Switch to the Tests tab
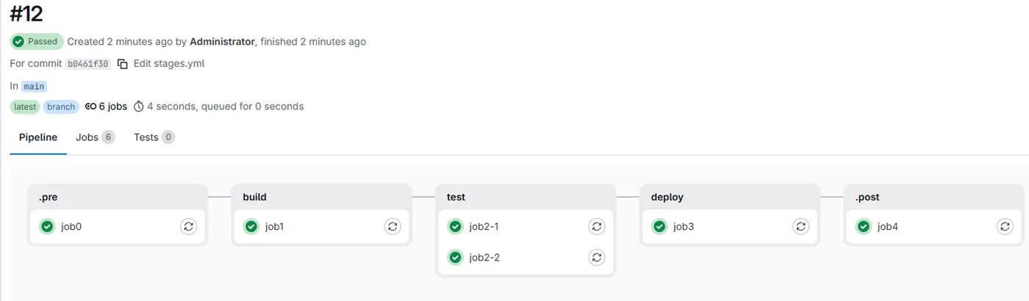This screenshot has height=301, width=1029. [154, 137]
